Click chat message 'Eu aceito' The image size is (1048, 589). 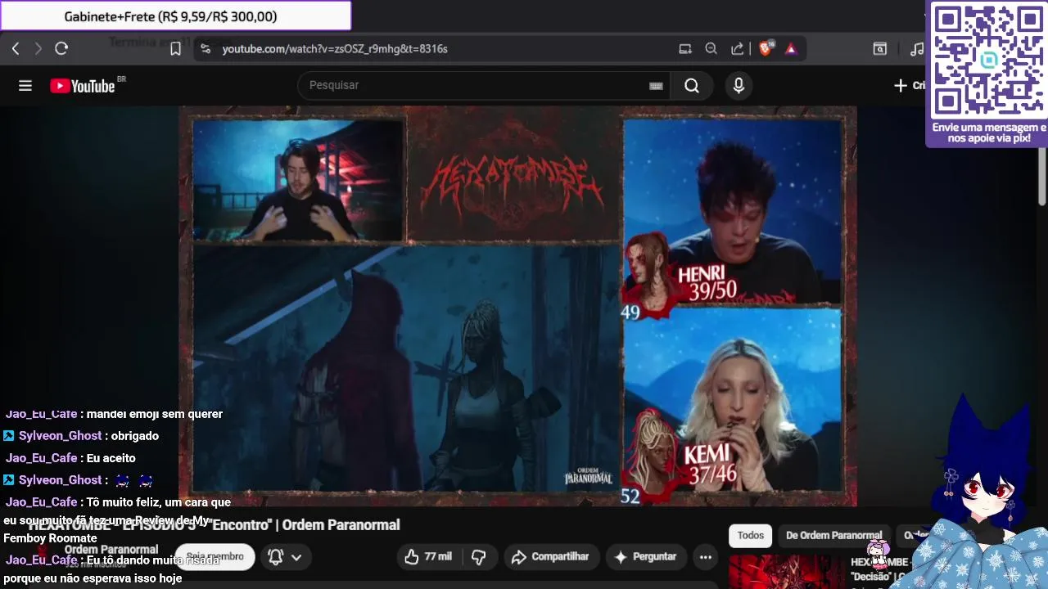click(x=111, y=458)
